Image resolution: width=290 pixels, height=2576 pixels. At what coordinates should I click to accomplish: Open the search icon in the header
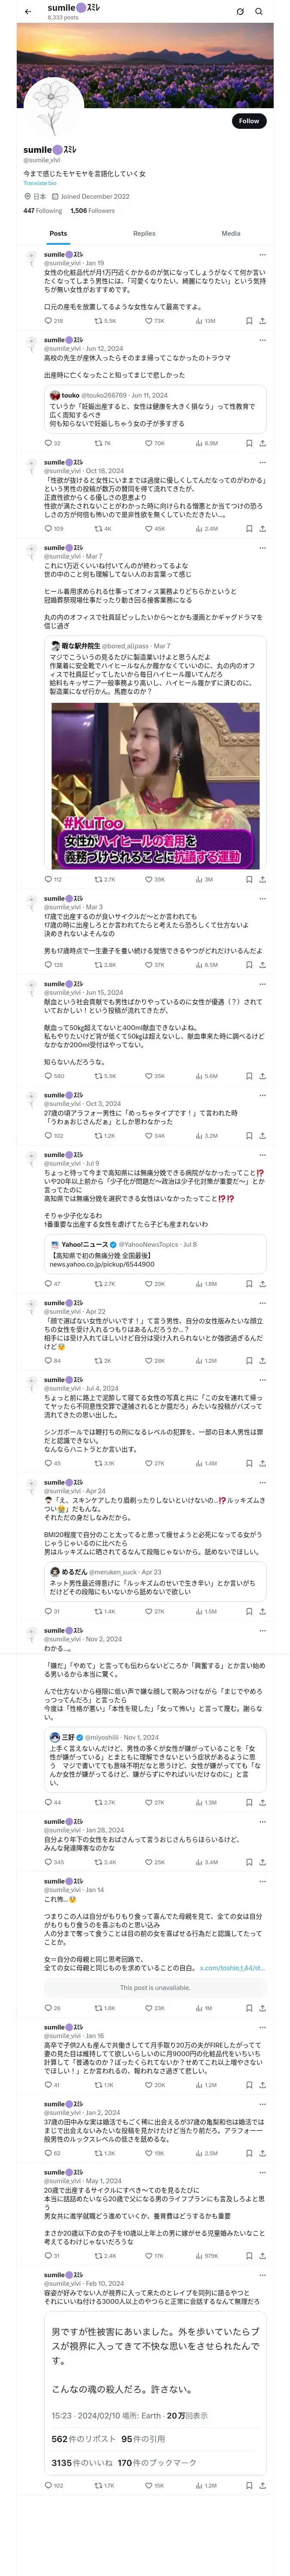(x=259, y=11)
